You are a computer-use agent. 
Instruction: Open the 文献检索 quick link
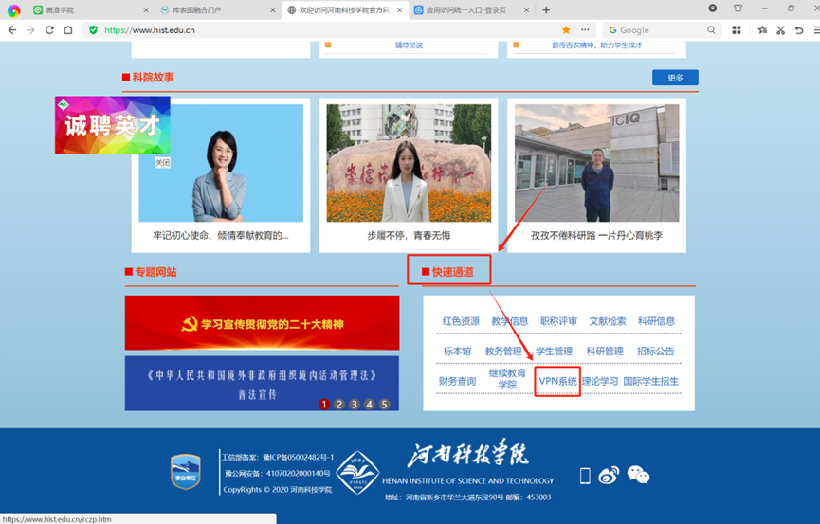(607, 321)
